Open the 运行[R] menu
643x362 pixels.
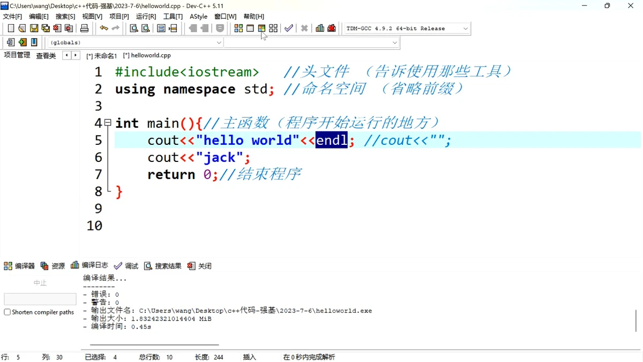click(146, 17)
